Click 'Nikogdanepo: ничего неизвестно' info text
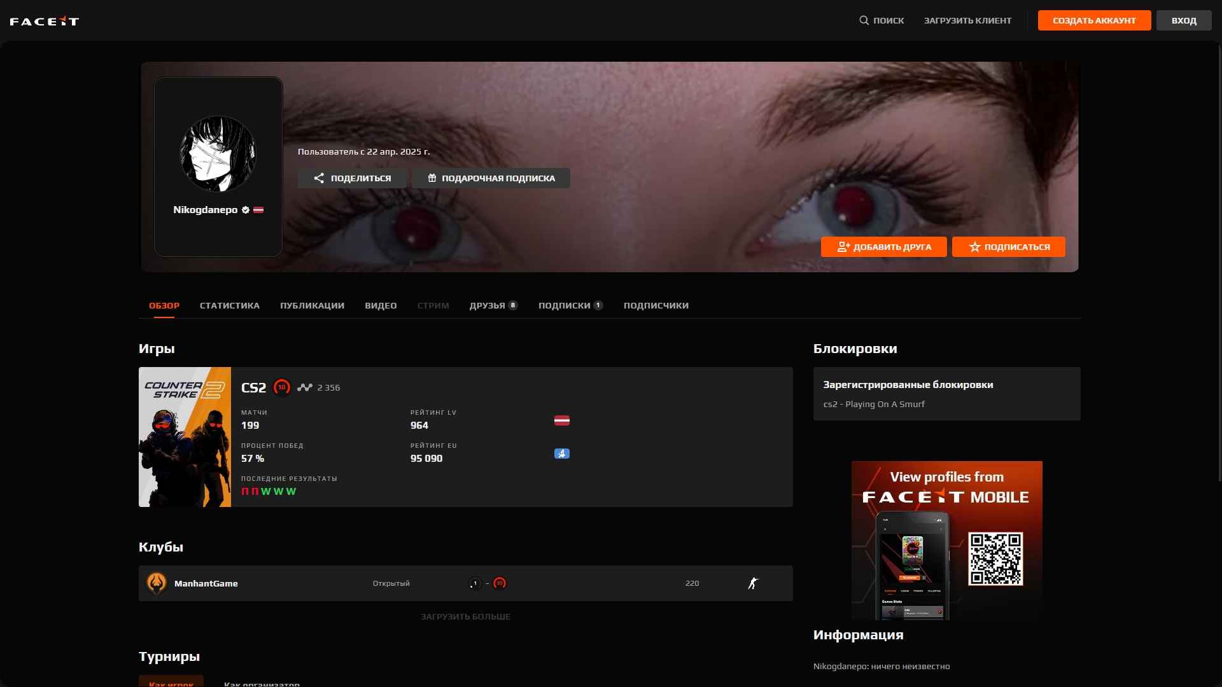Viewport: 1222px width, 687px height. point(881,667)
